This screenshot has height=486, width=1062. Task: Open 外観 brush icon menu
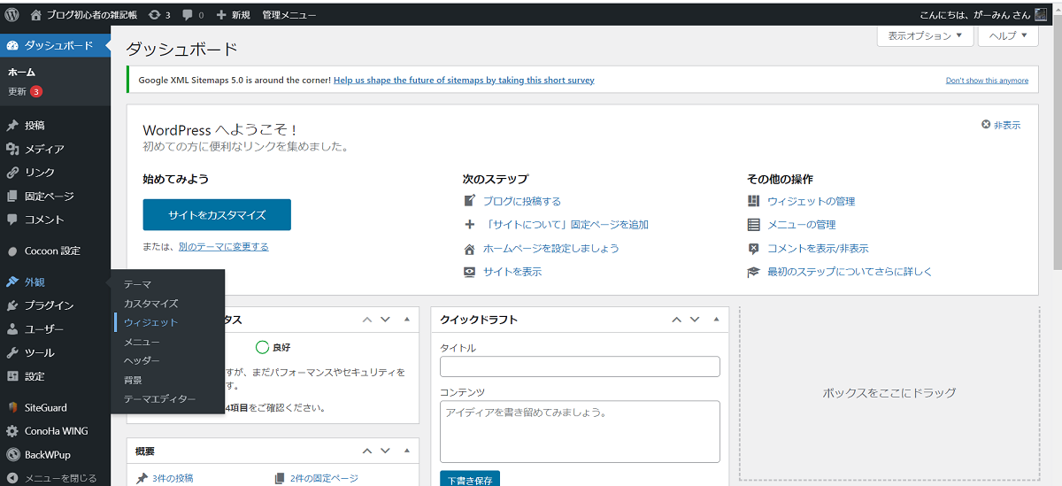[x=12, y=282]
